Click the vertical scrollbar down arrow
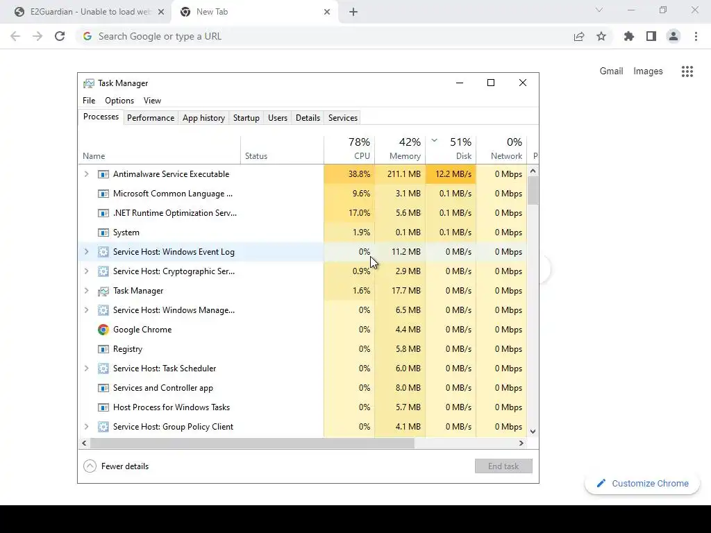Image resolution: width=711 pixels, height=533 pixels. click(x=533, y=432)
